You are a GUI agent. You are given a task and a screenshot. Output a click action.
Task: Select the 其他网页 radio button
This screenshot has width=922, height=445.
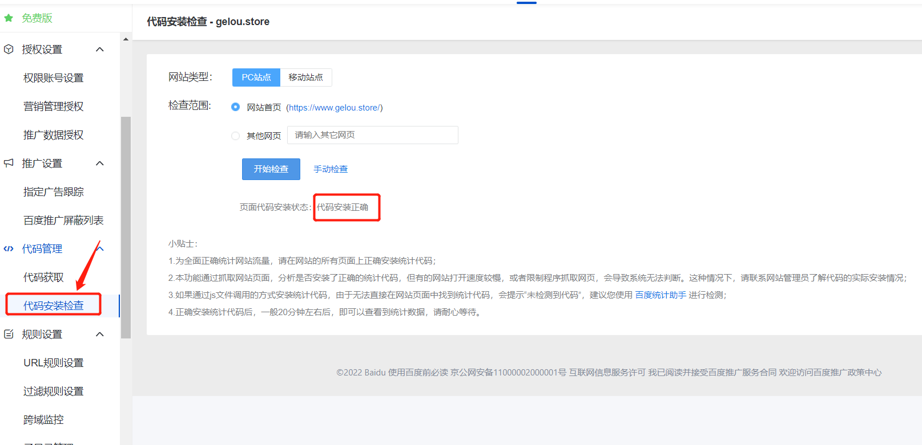235,136
